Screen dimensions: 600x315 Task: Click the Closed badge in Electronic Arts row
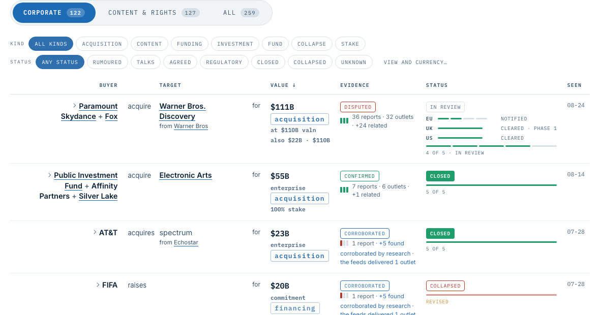[x=440, y=176]
